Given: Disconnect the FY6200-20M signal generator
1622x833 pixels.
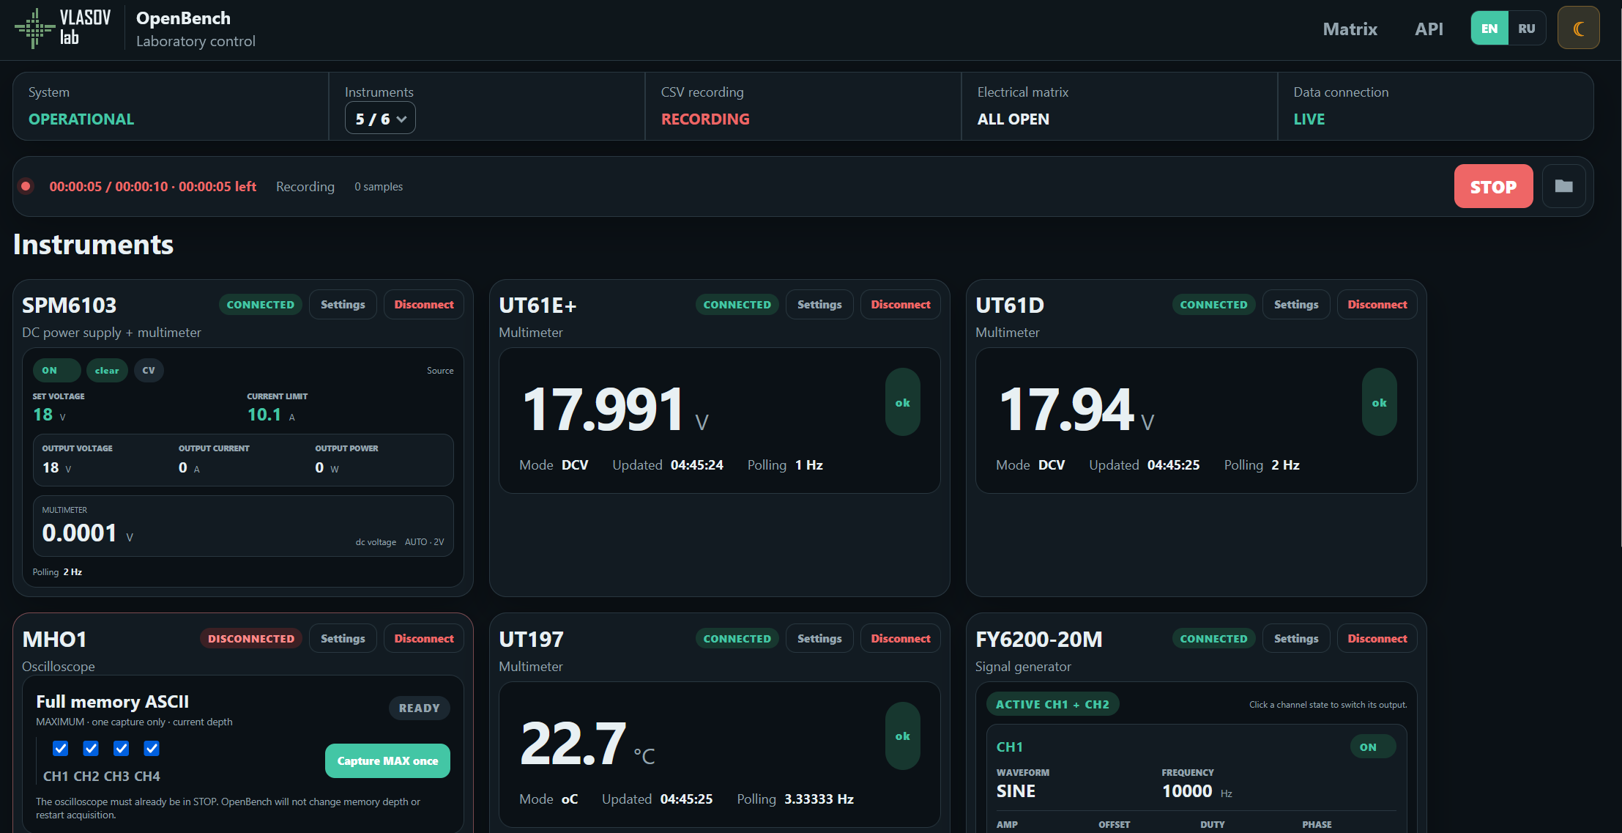Looking at the screenshot, I should click(x=1377, y=638).
